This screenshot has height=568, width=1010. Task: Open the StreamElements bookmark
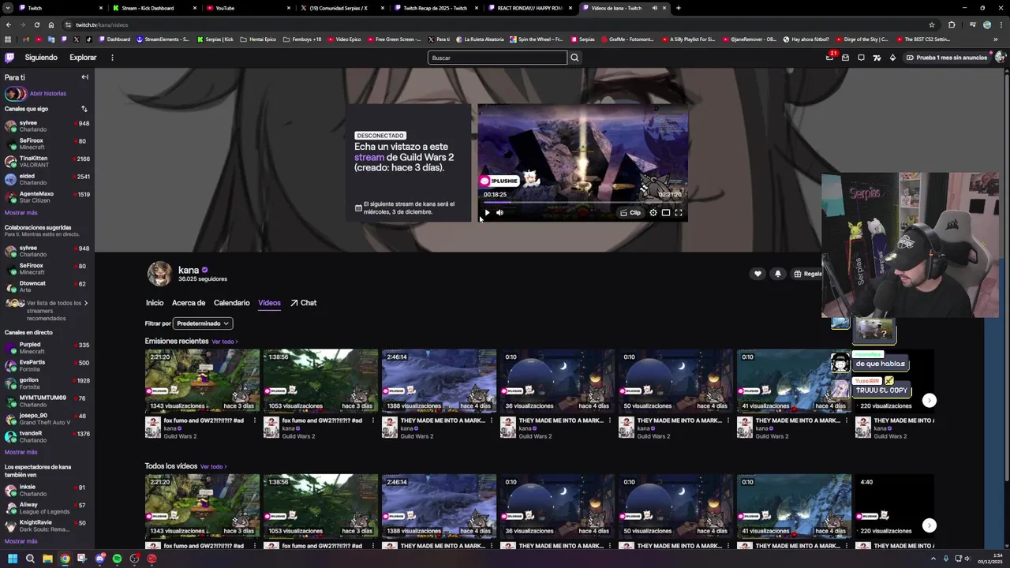click(x=163, y=39)
